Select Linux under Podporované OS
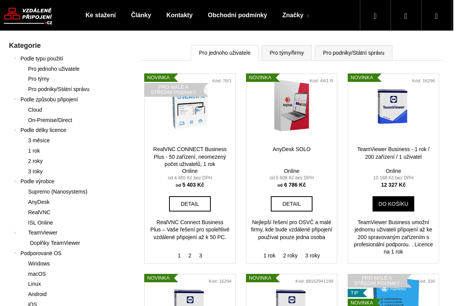This screenshot has width=459, height=306. tap(34, 284)
